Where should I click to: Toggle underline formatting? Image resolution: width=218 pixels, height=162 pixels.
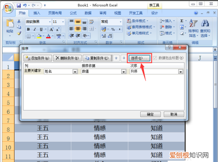click(x=41, y=29)
